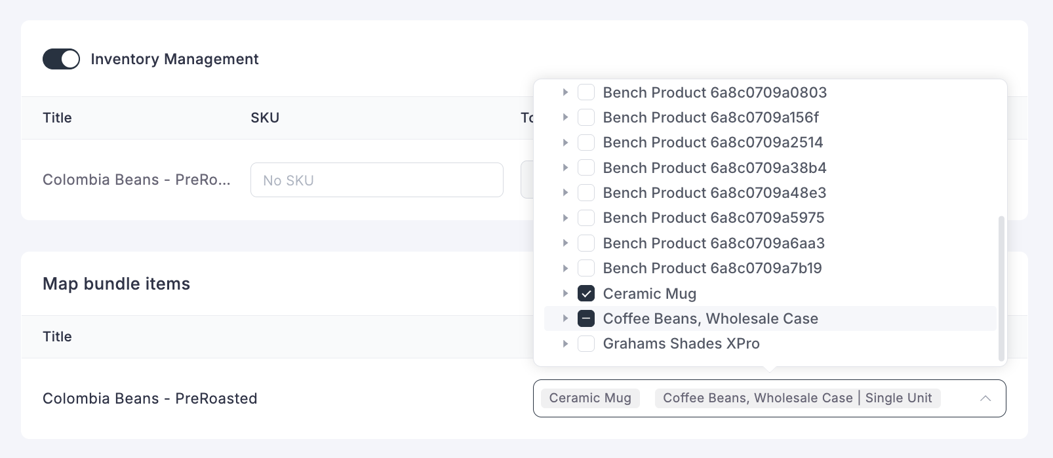Image resolution: width=1053 pixels, height=458 pixels.
Task: Check Bench Product 6a8c0709a156f checkbox
Action: click(x=586, y=117)
